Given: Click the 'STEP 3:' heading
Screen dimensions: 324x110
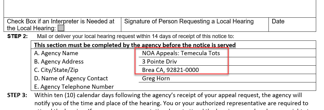Looking at the screenshot, I should click(x=17, y=95).
